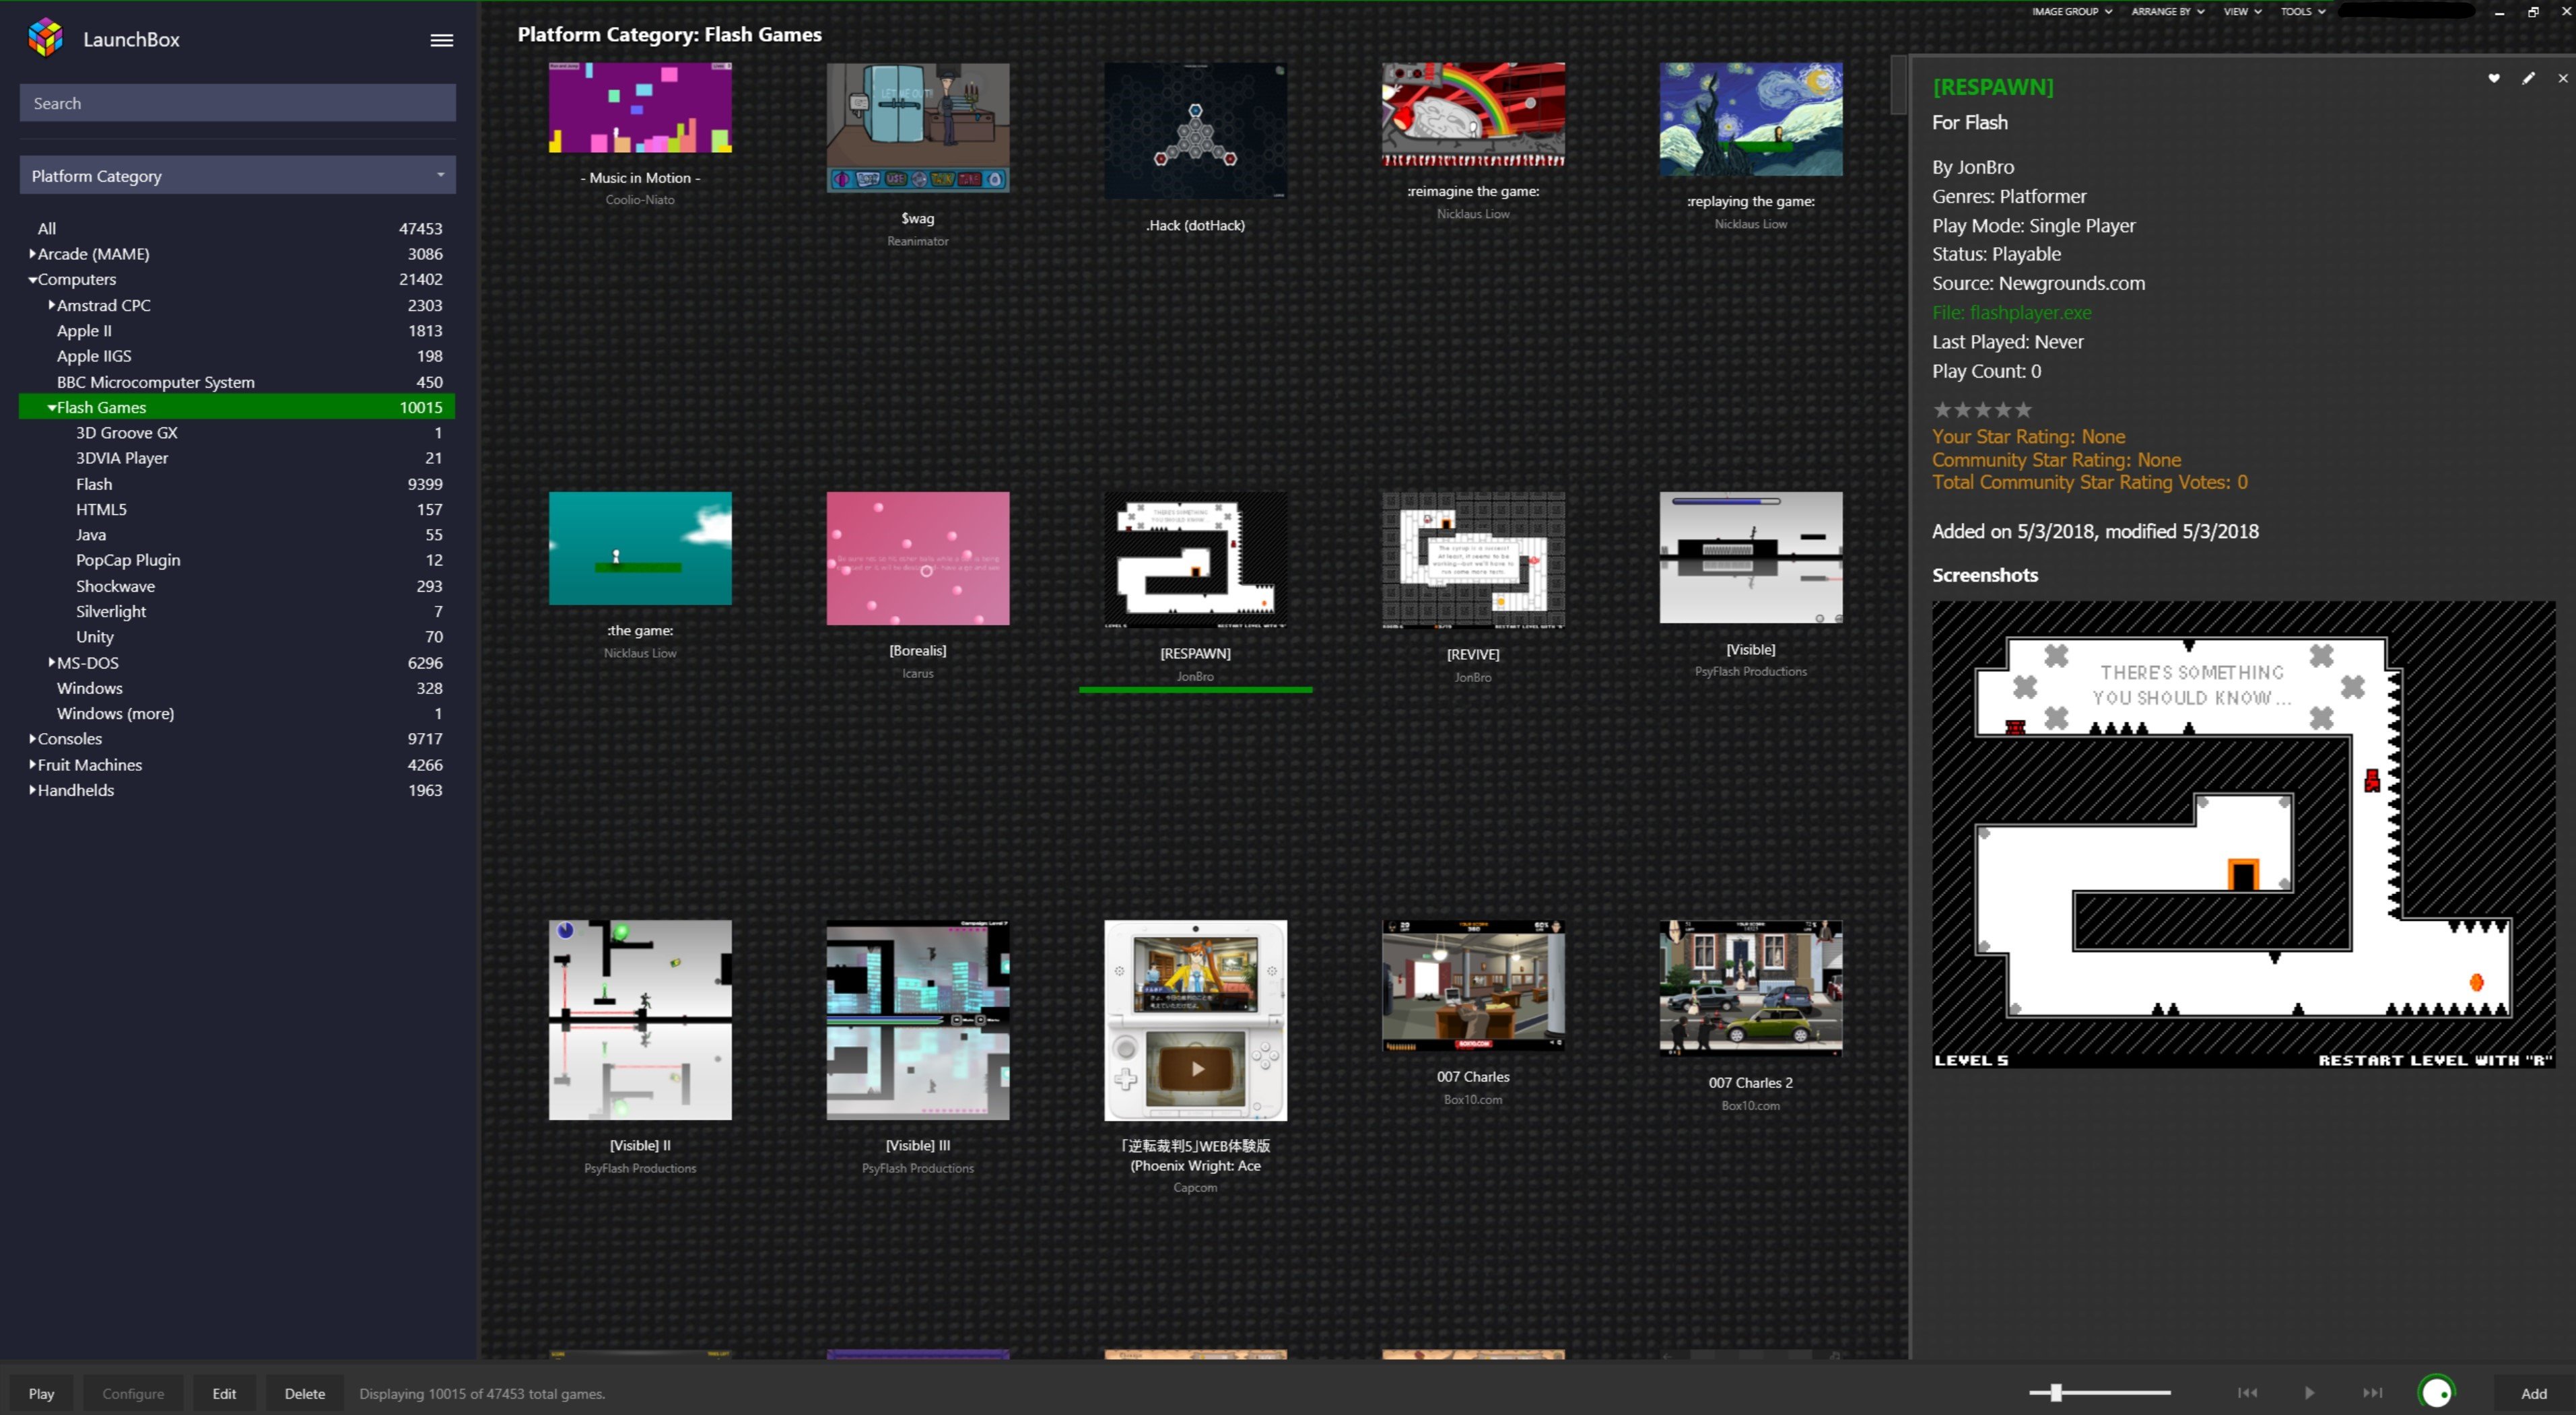This screenshot has height=1415, width=2576.
Task: Click the Configure button
Action: pos(133,1393)
